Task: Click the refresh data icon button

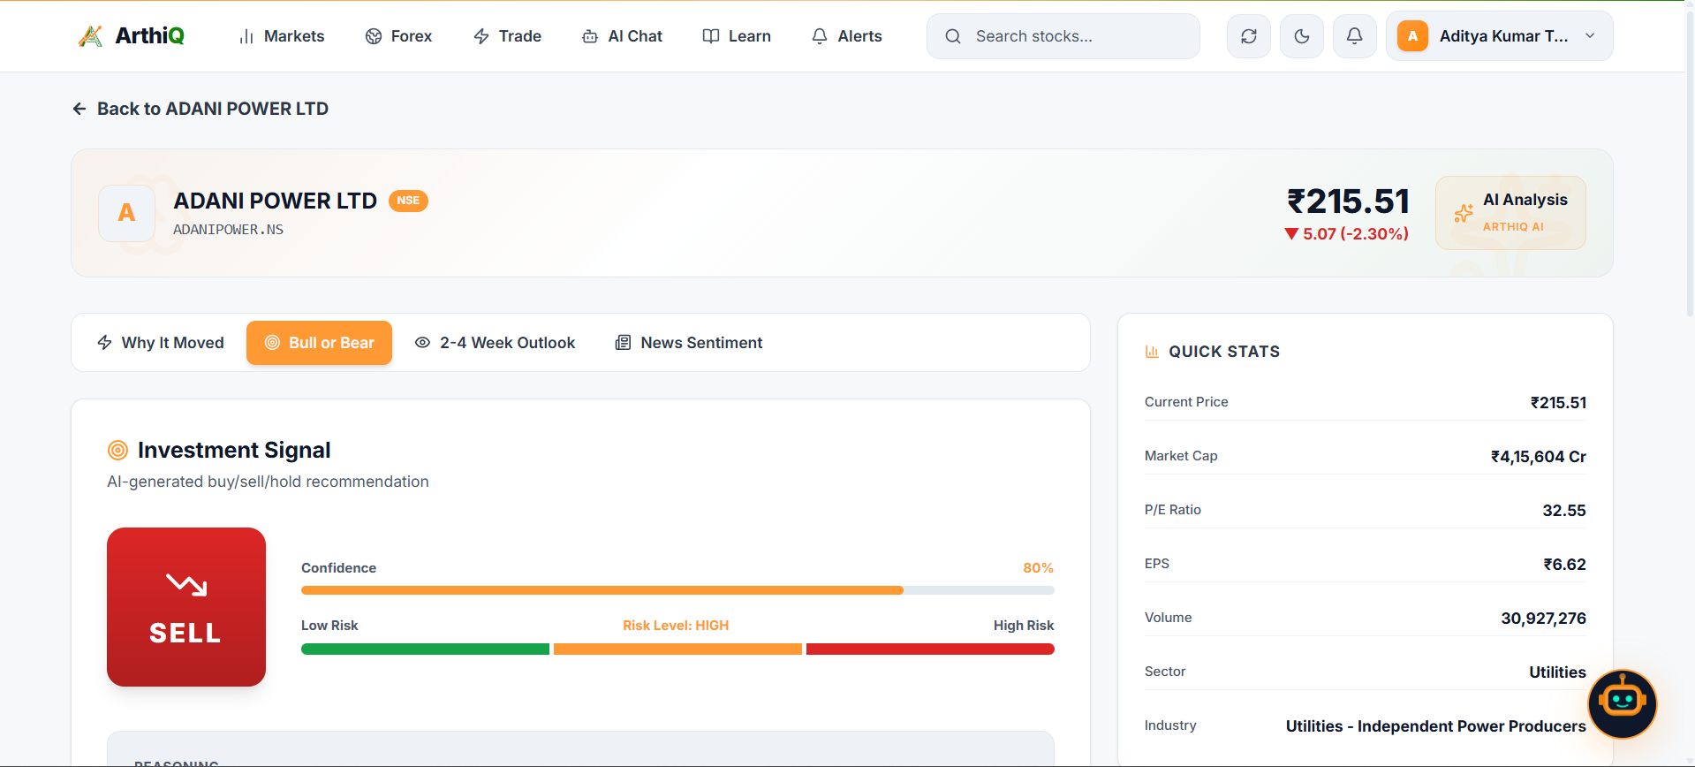Action: pyautogui.click(x=1249, y=36)
